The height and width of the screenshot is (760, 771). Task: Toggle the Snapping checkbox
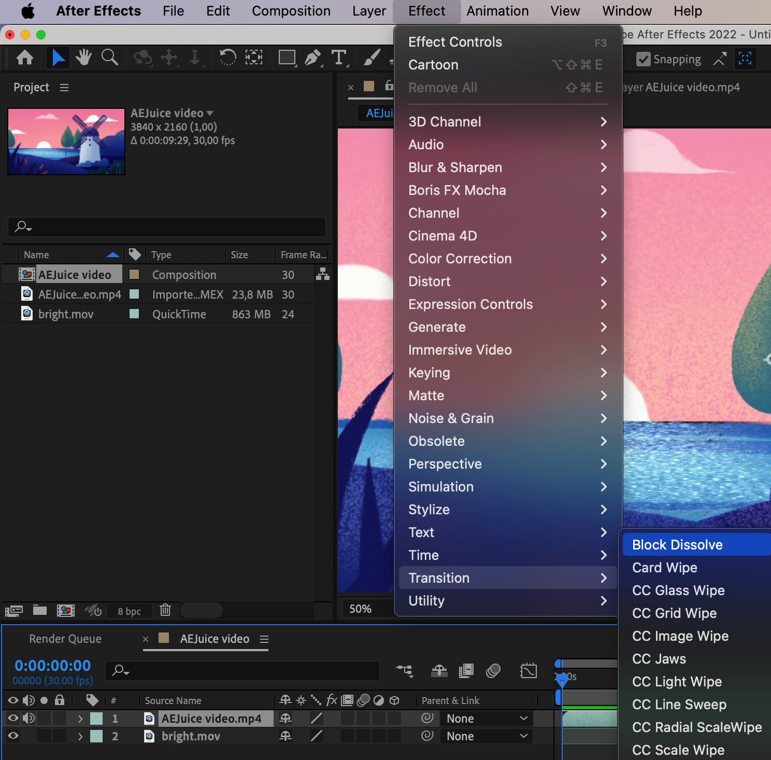644,59
